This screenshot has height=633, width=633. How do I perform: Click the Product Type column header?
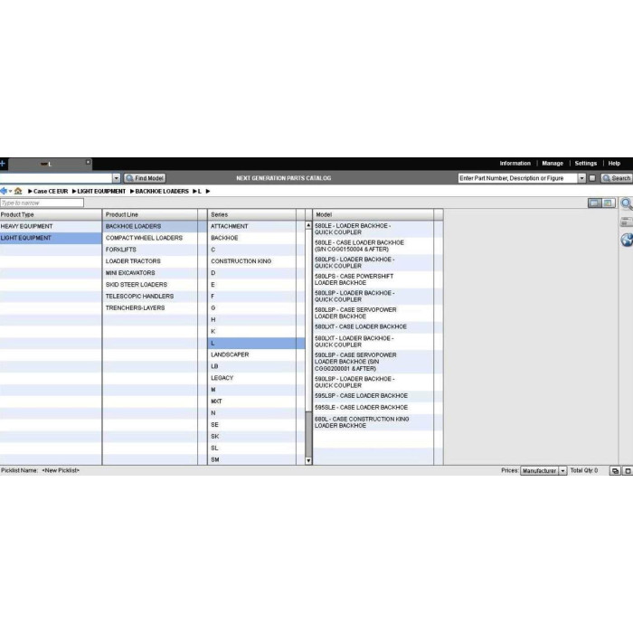[x=51, y=215]
